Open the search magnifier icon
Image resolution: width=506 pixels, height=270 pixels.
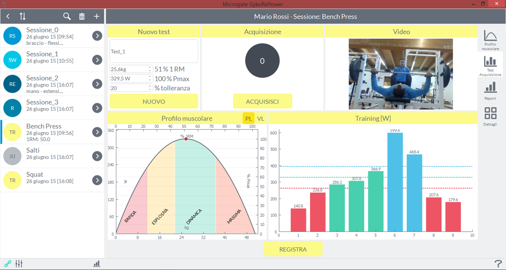click(x=67, y=17)
